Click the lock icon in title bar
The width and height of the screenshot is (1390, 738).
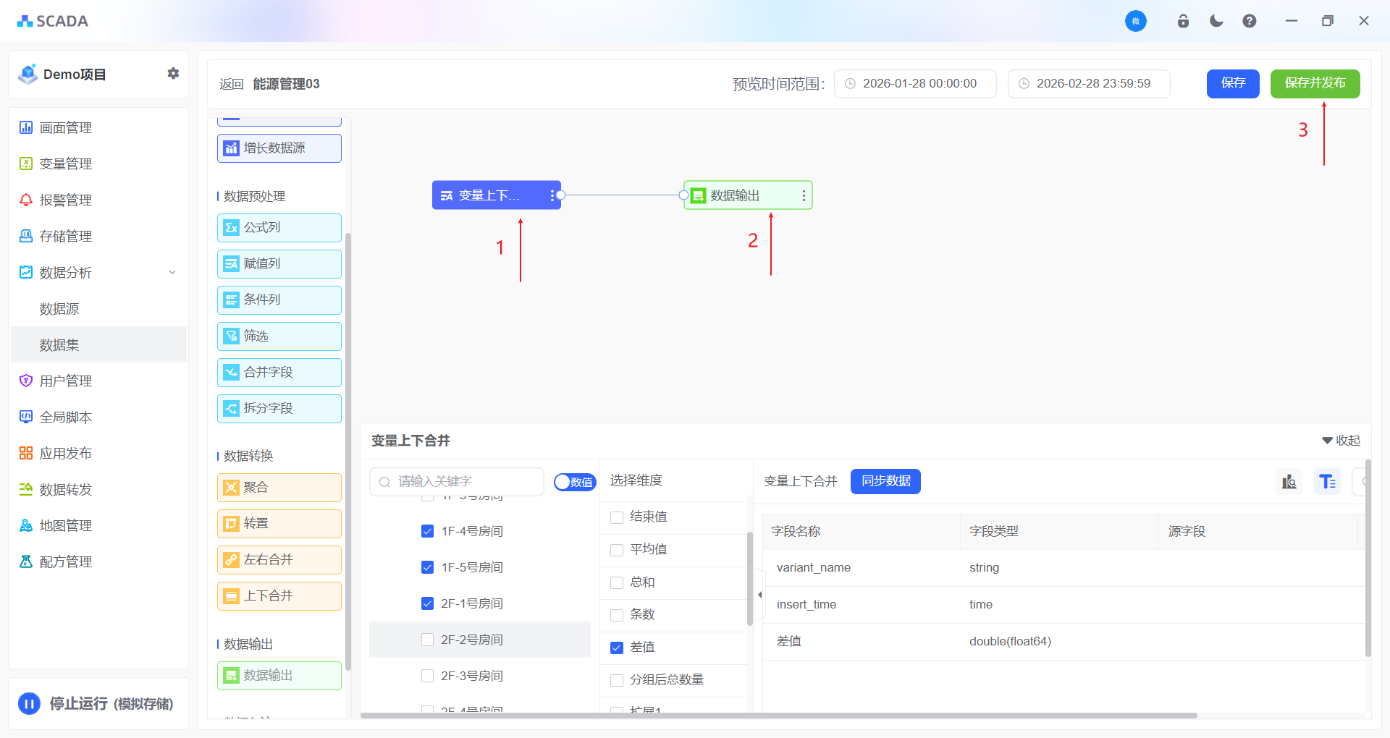pyautogui.click(x=1183, y=21)
